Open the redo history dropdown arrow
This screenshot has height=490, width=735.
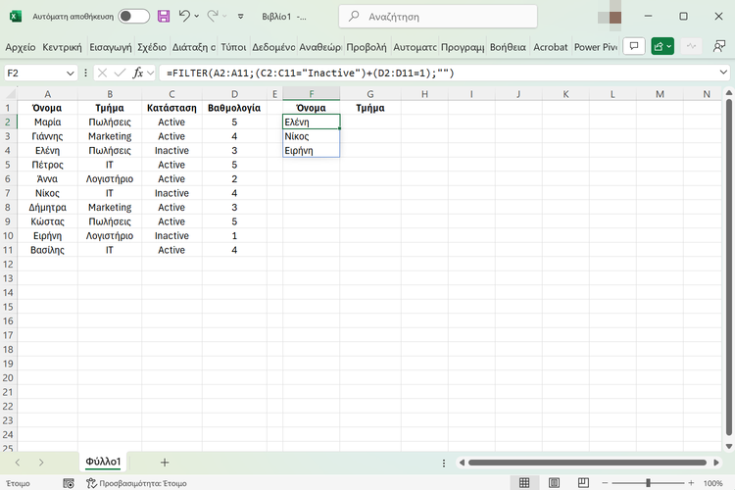tap(225, 17)
